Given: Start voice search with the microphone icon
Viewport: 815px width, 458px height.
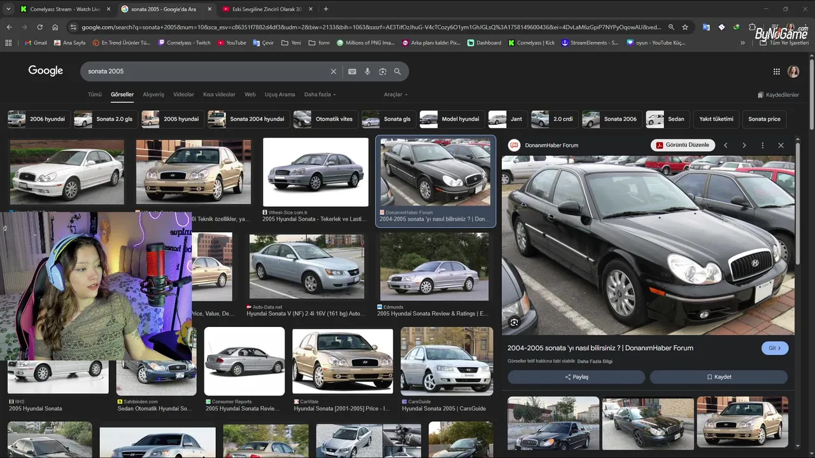Looking at the screenshot, I should [367, 71].
